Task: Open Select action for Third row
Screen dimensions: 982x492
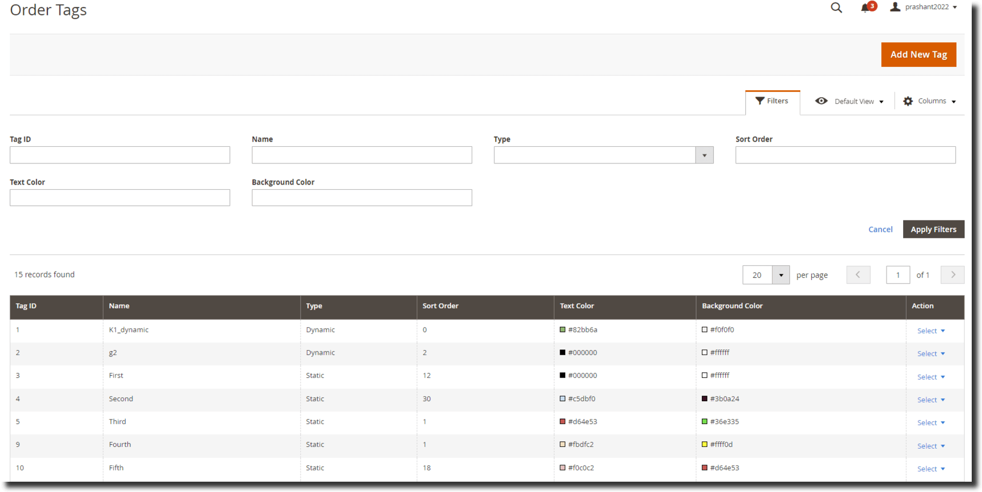Action: point(931,423)
